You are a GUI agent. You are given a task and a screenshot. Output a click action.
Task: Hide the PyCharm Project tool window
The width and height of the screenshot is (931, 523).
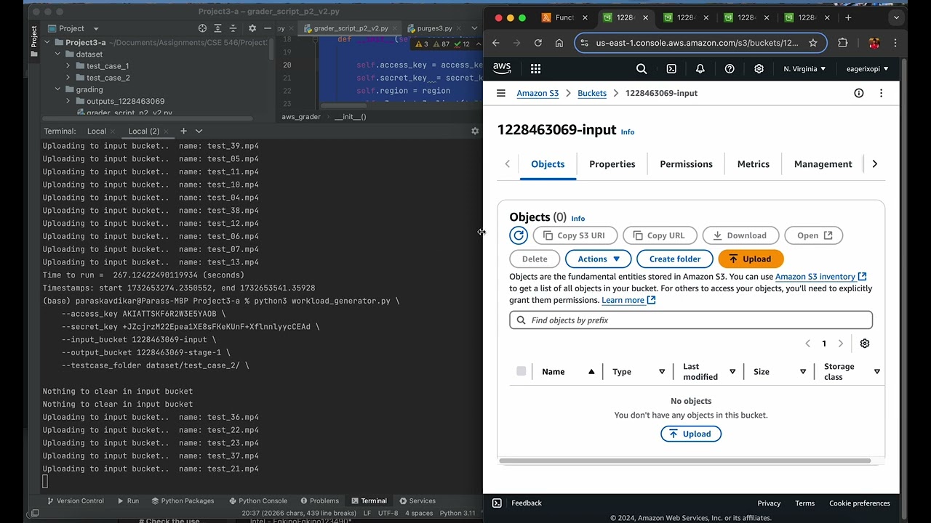[268, 28]
